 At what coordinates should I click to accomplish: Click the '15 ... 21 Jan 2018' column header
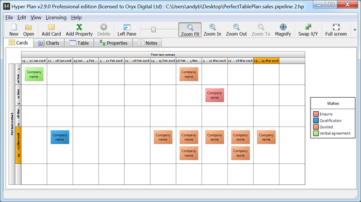(x=34, y=61)
